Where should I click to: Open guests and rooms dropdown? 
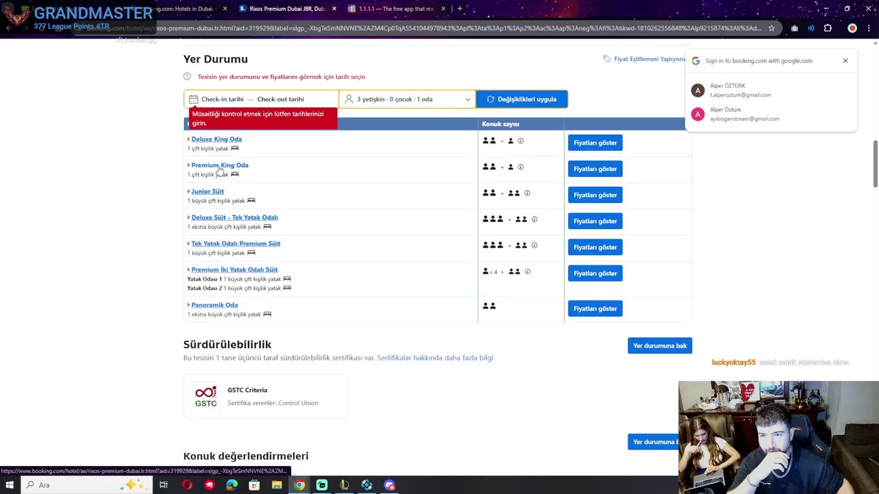tap(407, 99)
